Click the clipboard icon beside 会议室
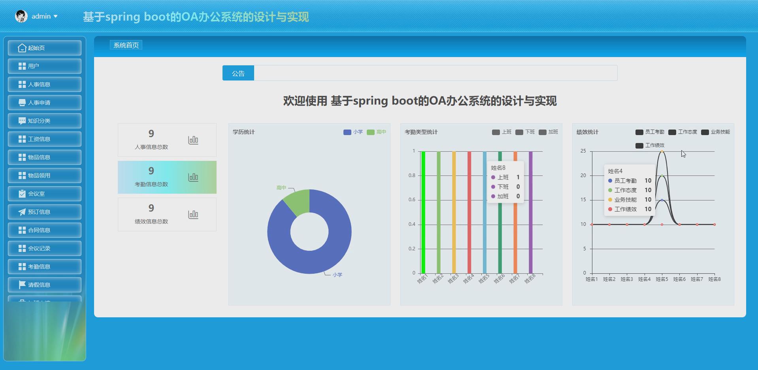Screen dimensions: 758x370 tap(22, 193)
